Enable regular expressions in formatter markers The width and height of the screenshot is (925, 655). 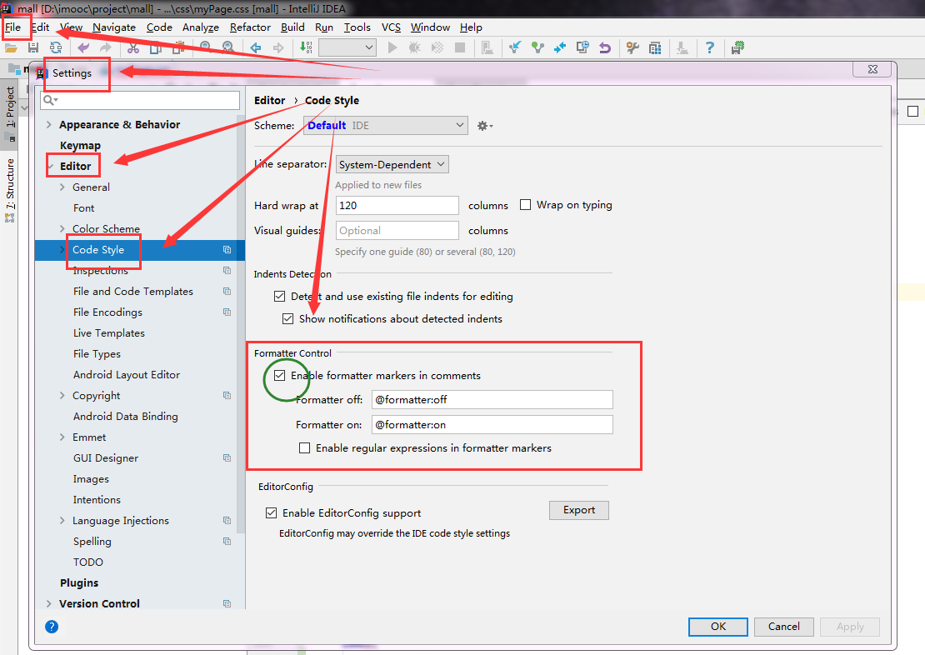[x=304, y=447]
